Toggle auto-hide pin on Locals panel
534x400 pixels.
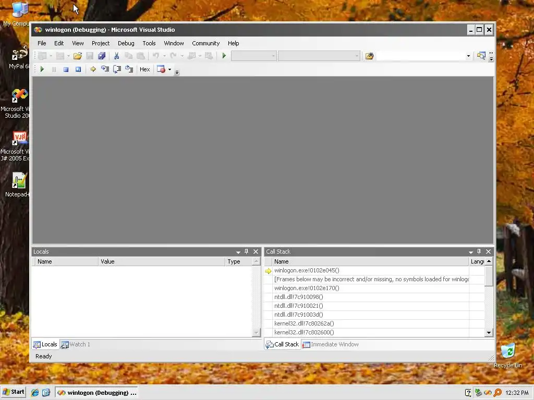coord(247,252)
